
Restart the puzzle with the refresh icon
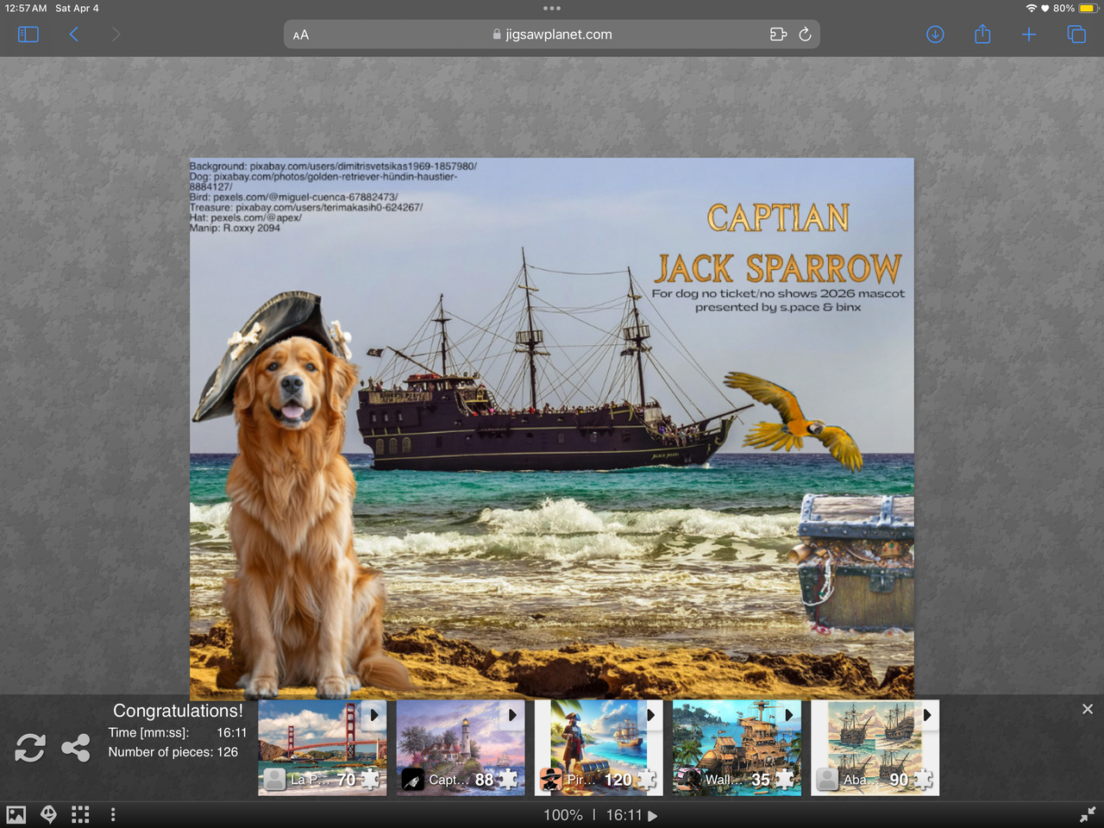pyautogui.click(x=30, y=748)
